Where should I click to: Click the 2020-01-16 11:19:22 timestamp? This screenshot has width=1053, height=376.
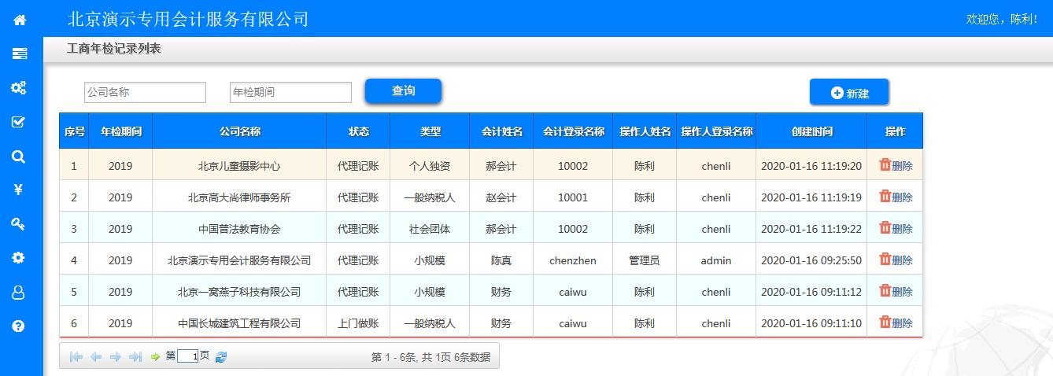pyautogui.click(x=811, y=229)
